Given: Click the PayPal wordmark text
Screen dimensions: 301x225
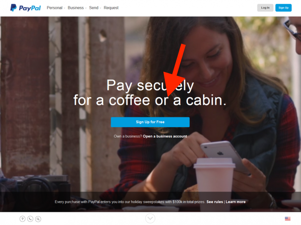Looking at the screenshot, I should (30, 8).
